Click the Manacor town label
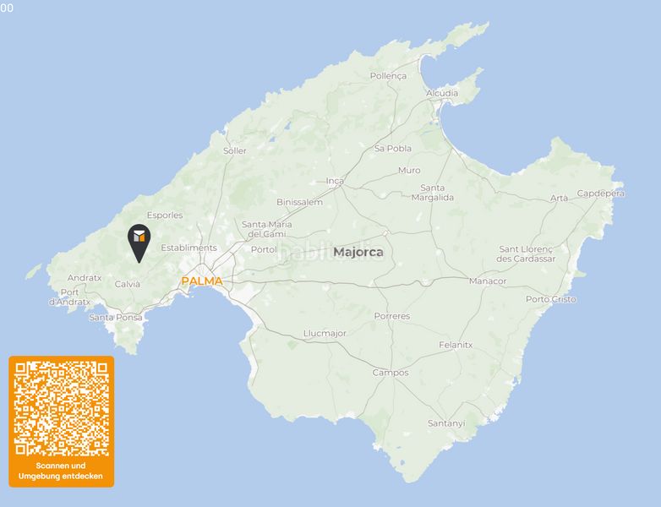This screenshot has height=507, width=661. tap(488, 281)
